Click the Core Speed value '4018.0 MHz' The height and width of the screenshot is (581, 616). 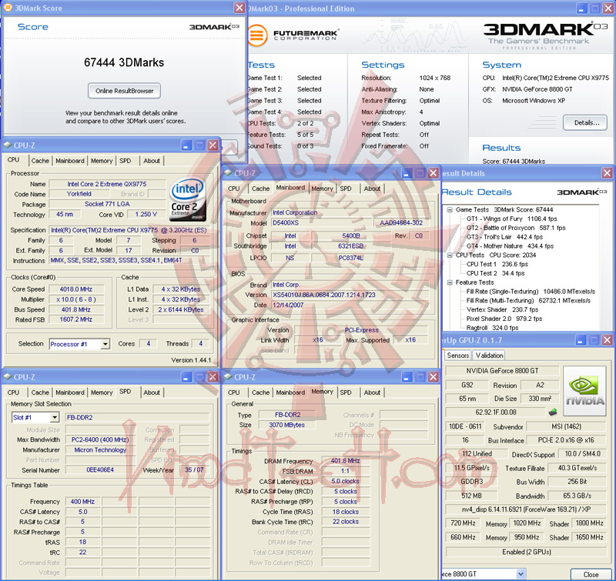click(76, 289)
